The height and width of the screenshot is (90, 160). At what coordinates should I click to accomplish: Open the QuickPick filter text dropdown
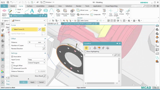113,55
